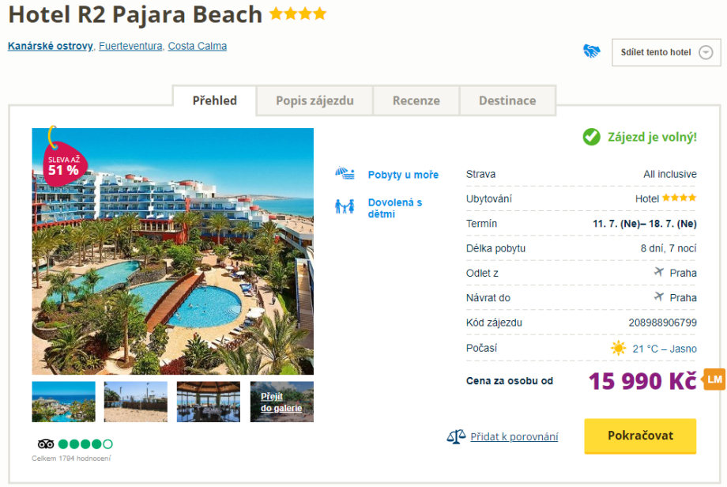Open the Sdílet tento hotel dropdown

(x=665, y=52)
